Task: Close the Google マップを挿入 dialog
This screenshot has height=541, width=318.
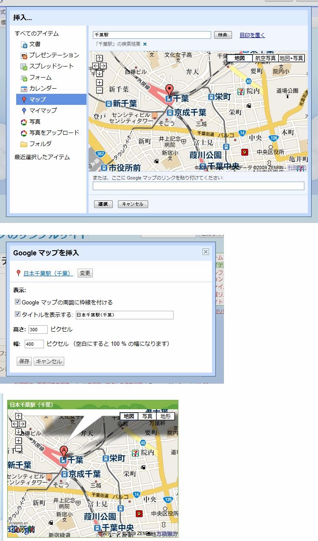Action: point(206,252)
